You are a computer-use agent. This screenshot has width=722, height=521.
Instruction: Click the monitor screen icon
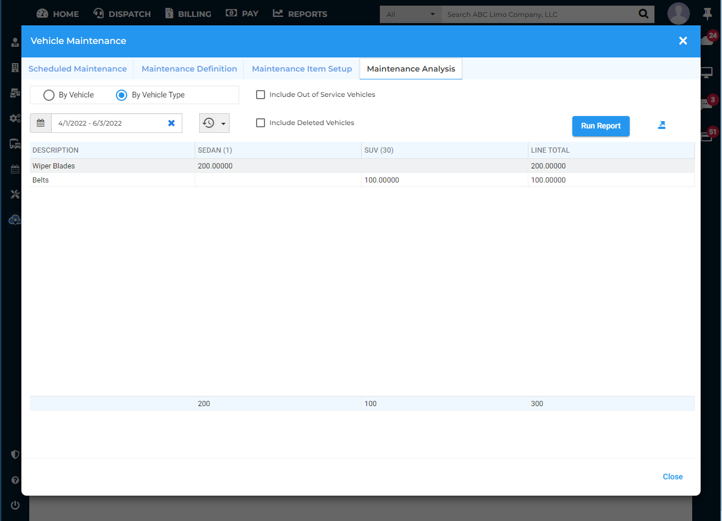tap(706, 72)
